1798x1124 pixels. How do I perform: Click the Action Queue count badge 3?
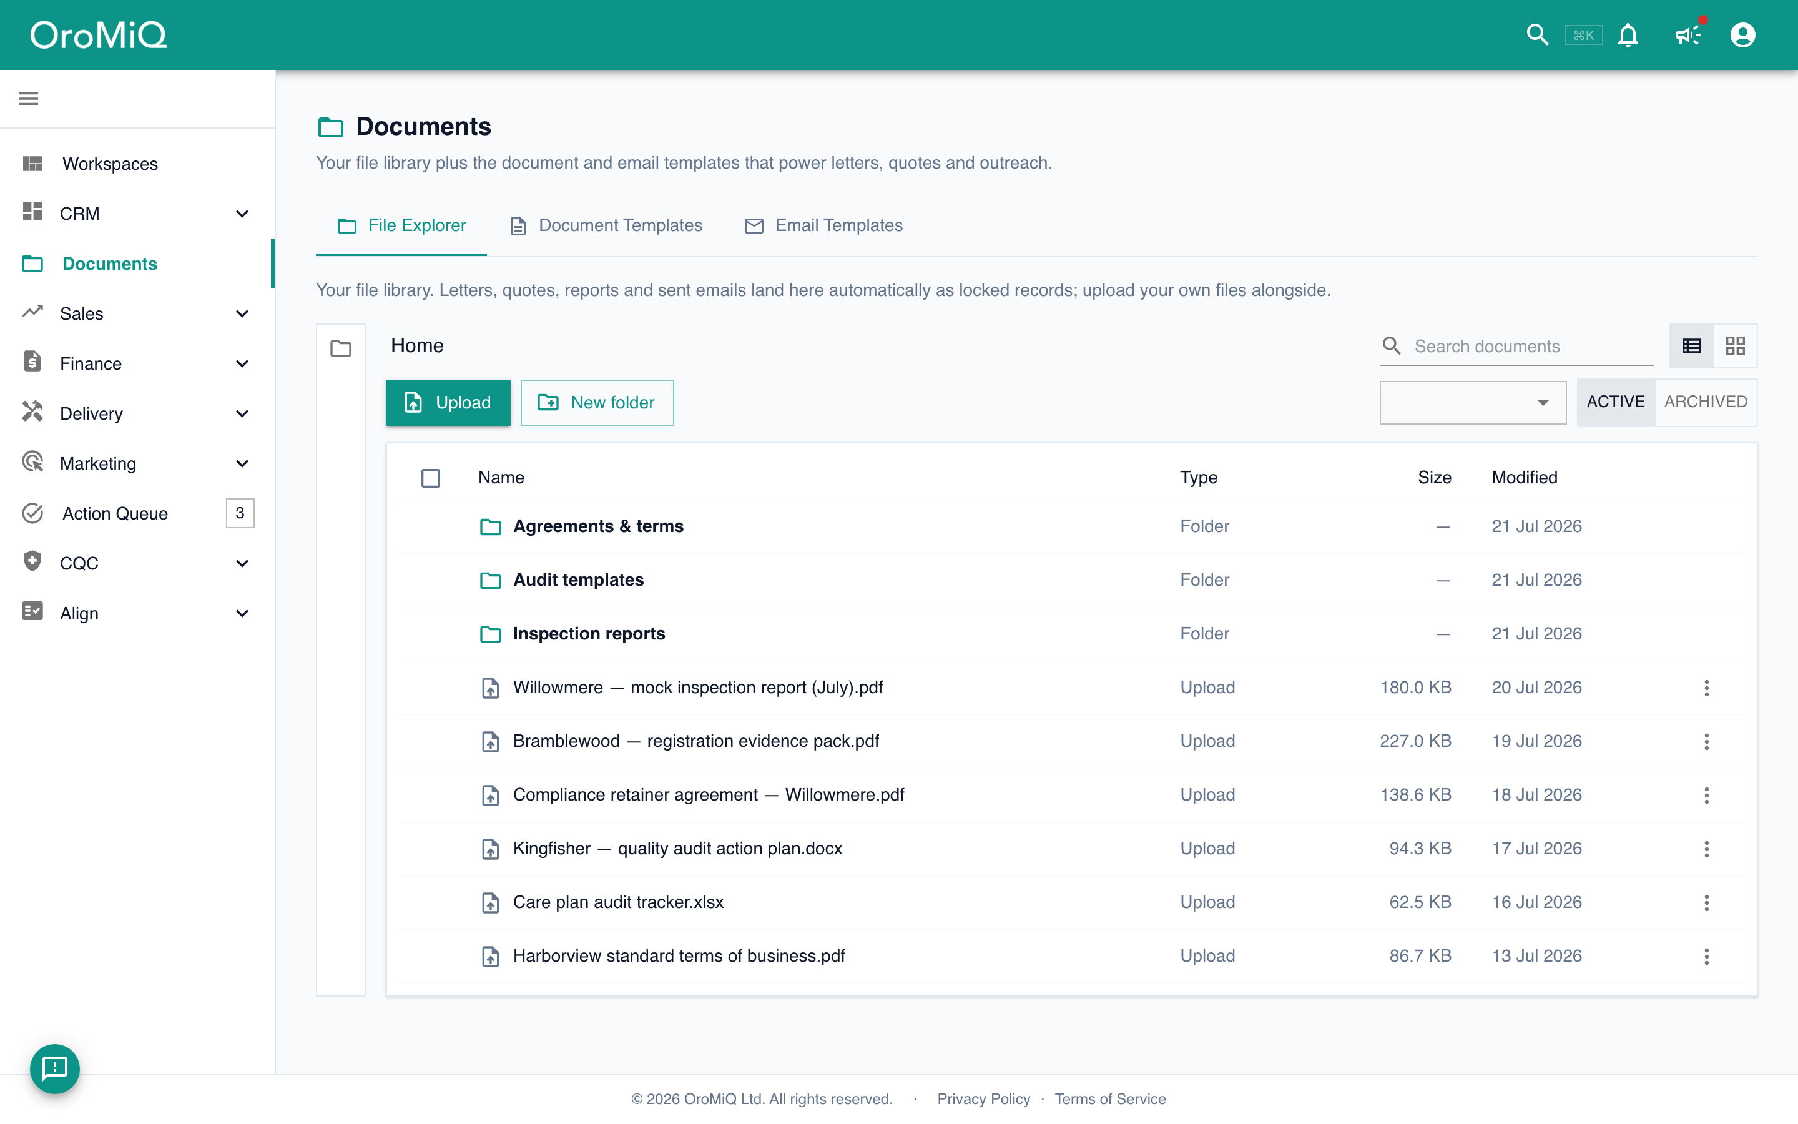pos(239,513)
